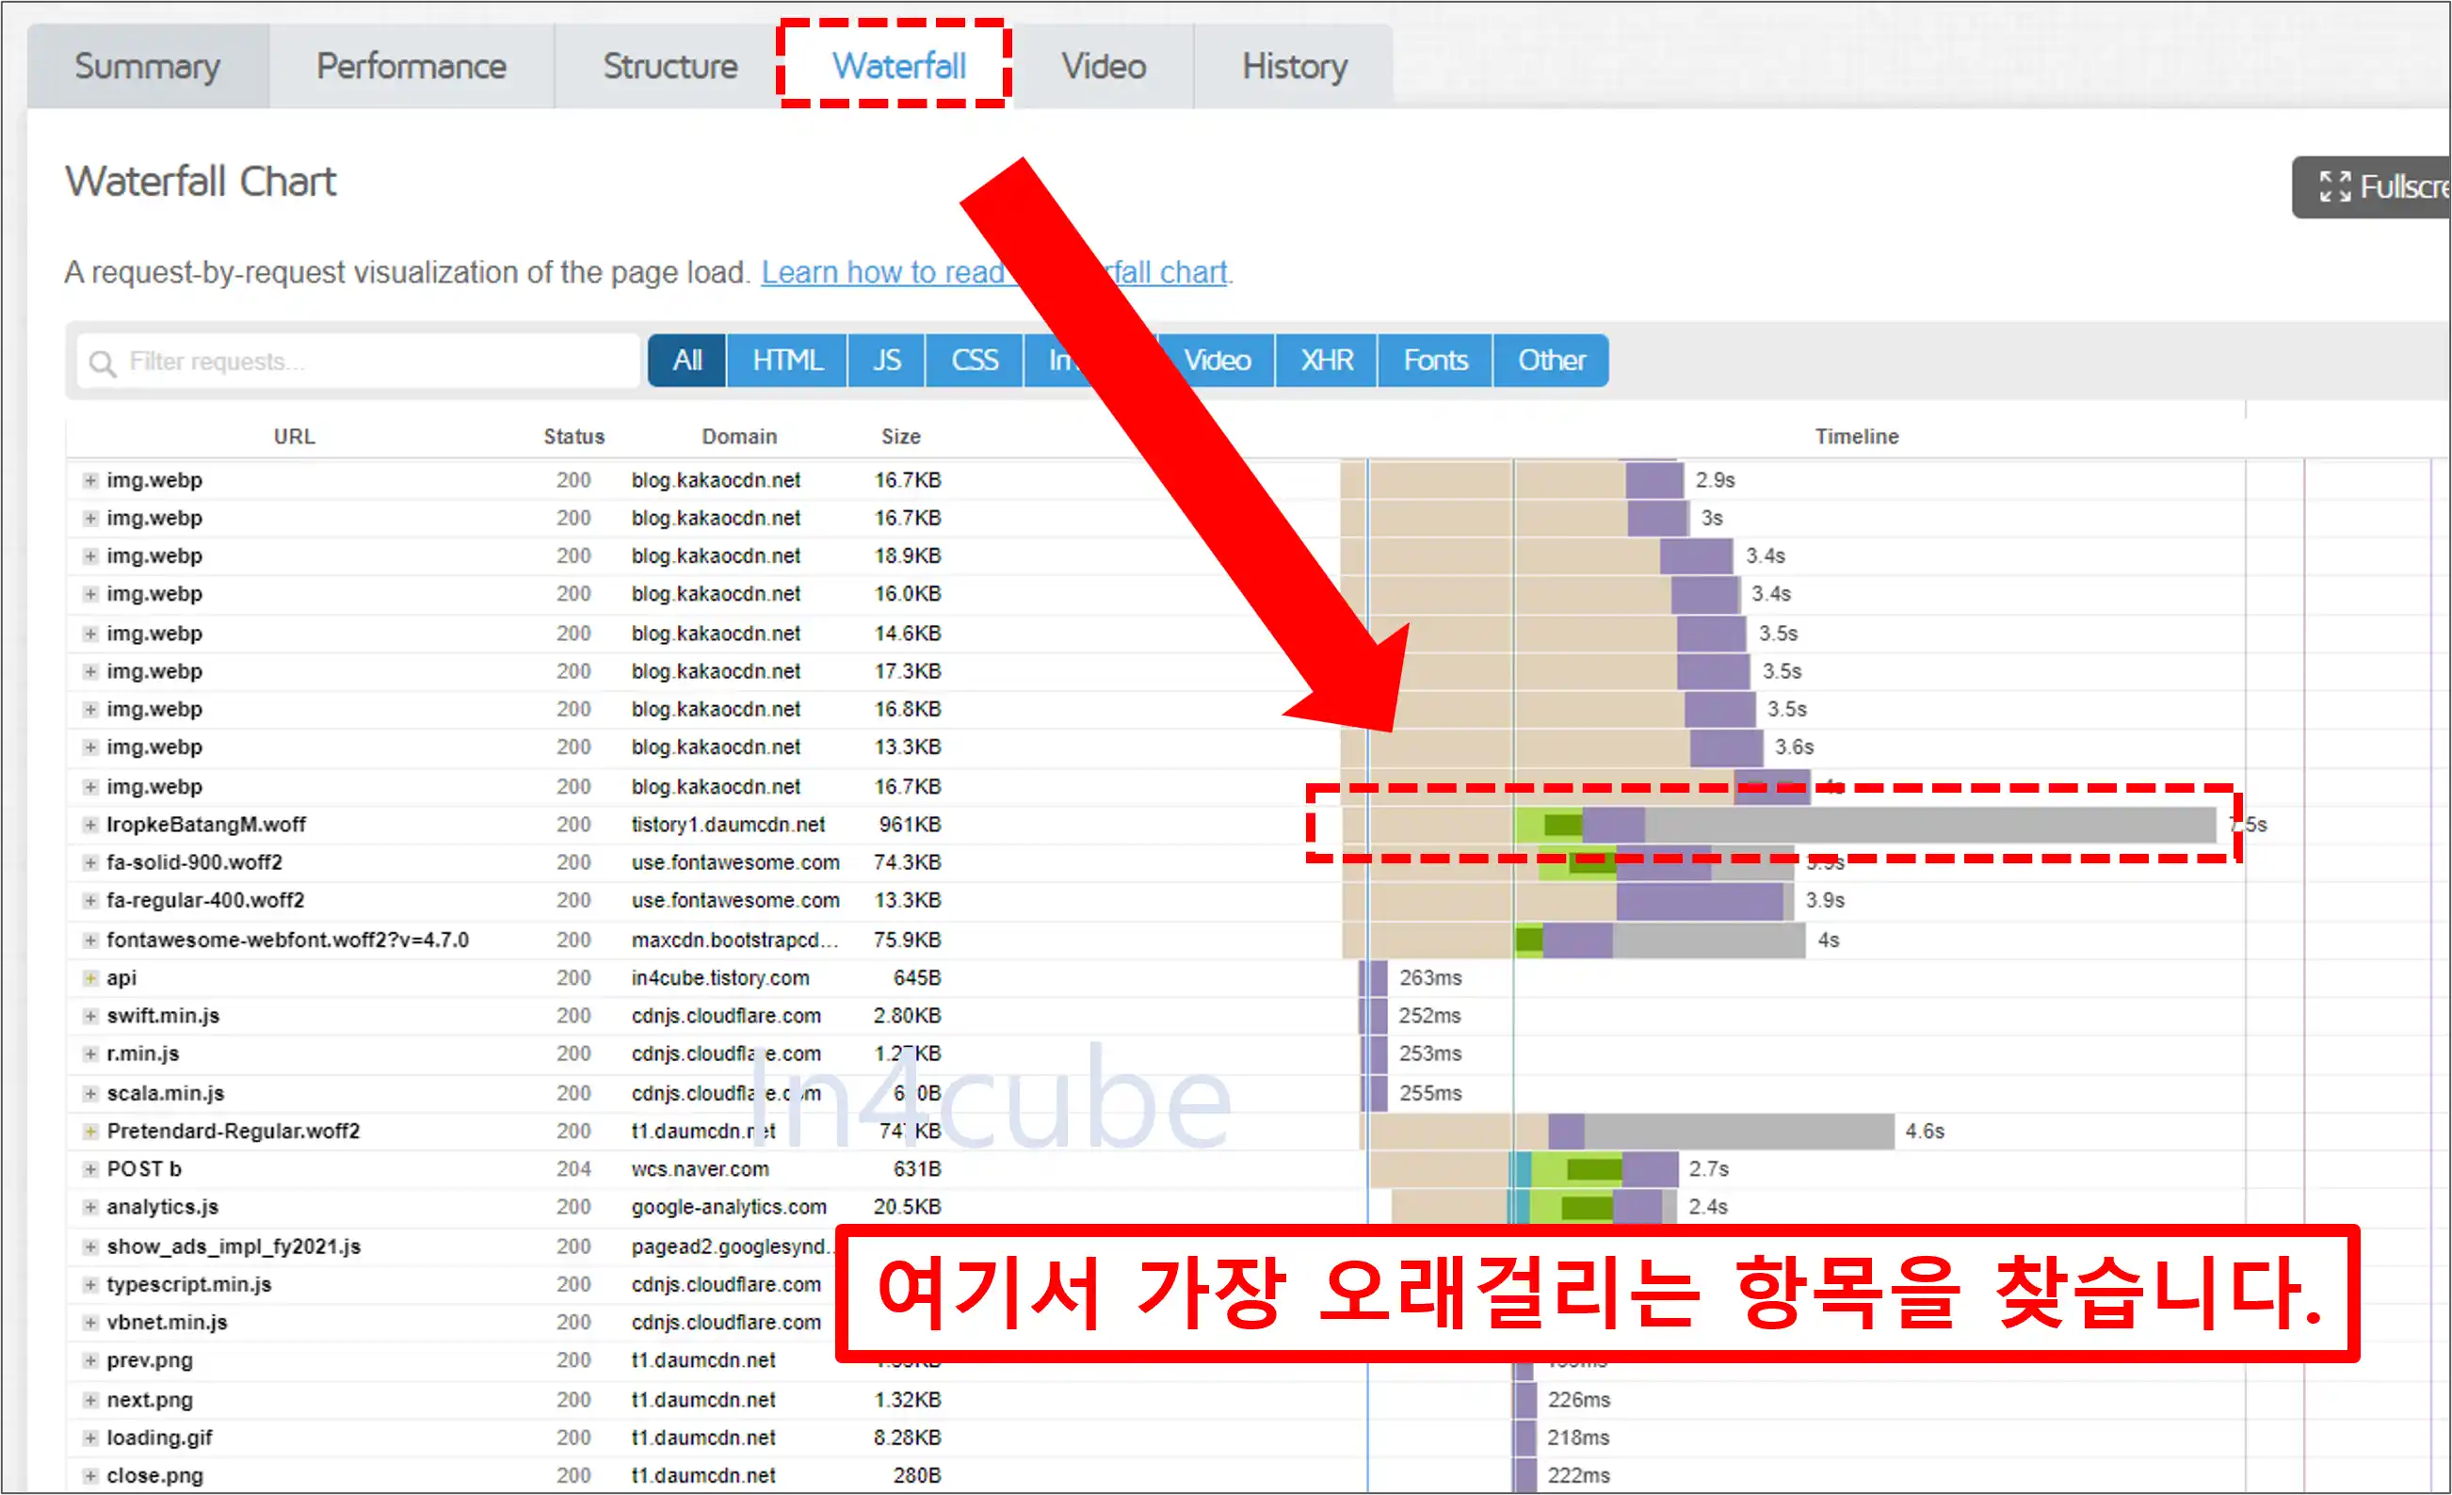Viewport: 2452px width, 1495px height.
Task: Click the Size column header
Action: coord(900,436)
